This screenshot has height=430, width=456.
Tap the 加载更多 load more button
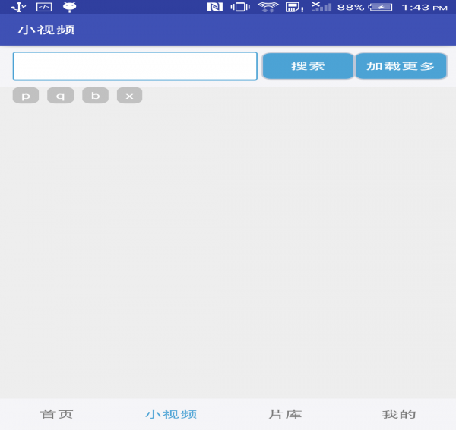click(x=401, y=66)
